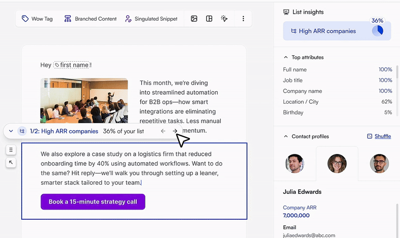The image size is (400, 238).
Task: Select the High ARR companies segment card
Action: [337, 31]
